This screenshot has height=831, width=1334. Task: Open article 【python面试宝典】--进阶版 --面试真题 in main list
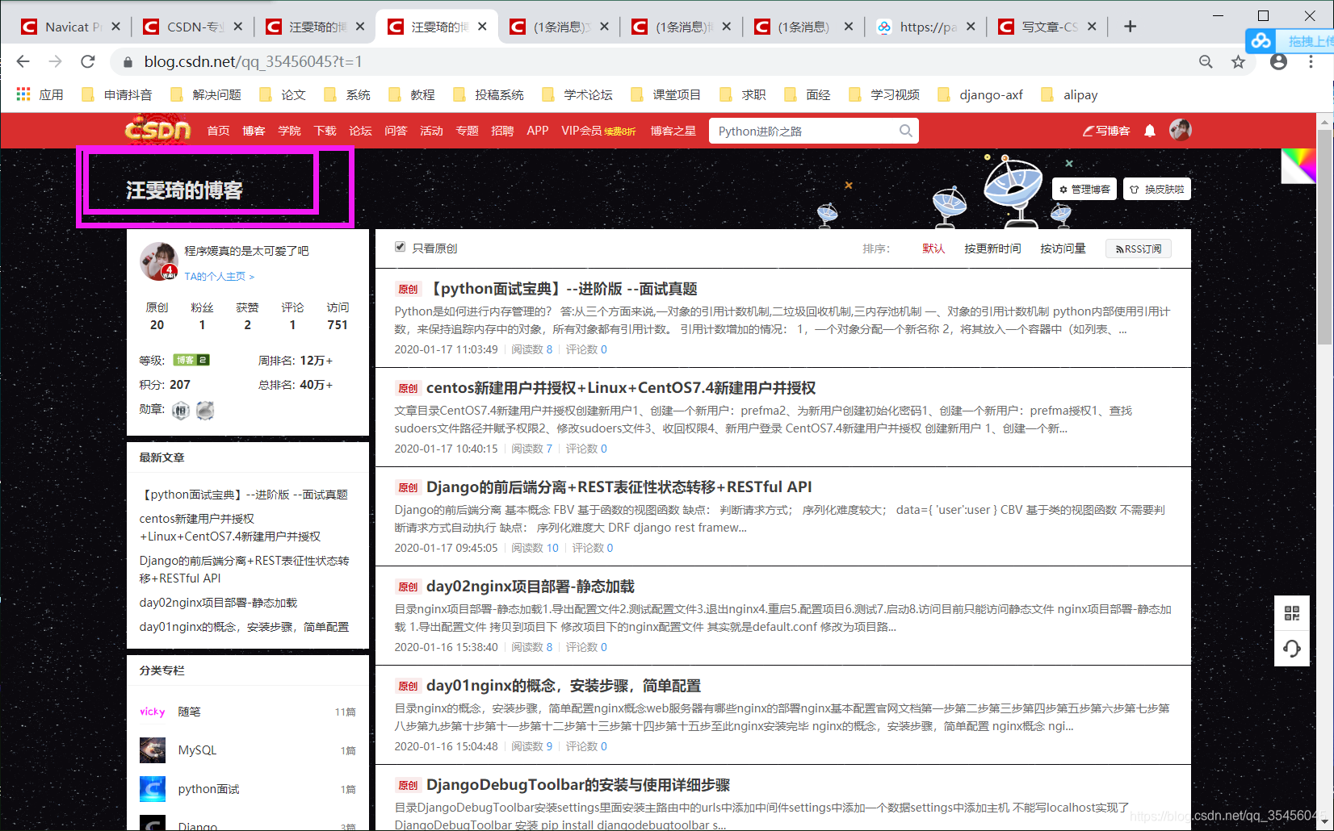click(561, 289)
